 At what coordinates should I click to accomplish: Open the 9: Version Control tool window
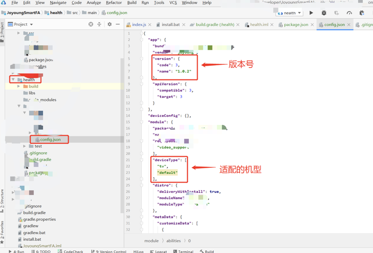coord(109,251)
